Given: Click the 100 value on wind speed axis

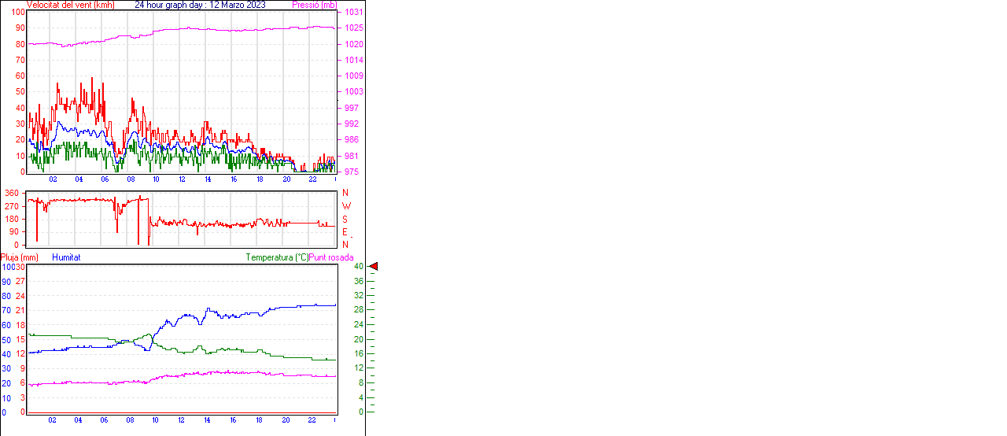Looking at the screenshot, I should 17,13.
